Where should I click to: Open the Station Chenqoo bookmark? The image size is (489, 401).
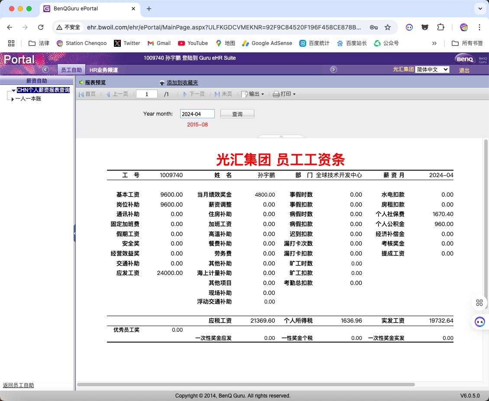(82, 43)
